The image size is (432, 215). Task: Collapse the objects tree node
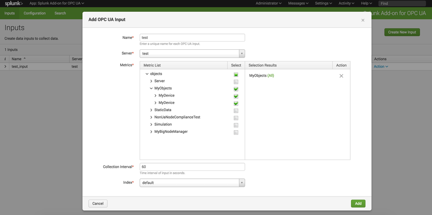tap(147, 74)
